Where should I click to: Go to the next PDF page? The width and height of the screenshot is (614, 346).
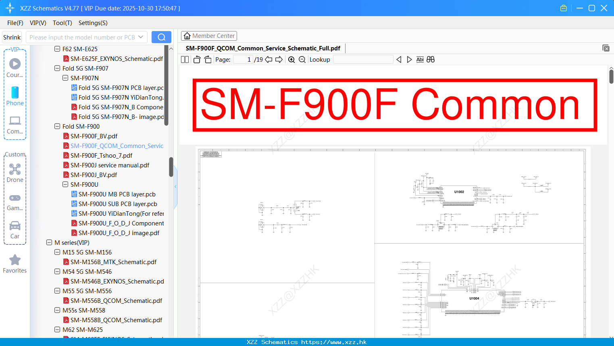(279, 60)
